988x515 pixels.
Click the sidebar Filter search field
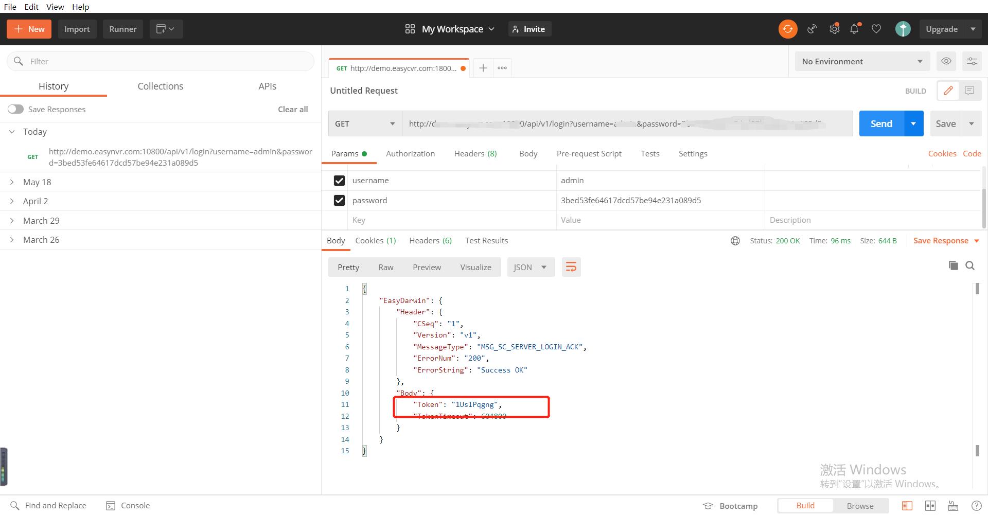pyautogui.click(x=161, y=61)
